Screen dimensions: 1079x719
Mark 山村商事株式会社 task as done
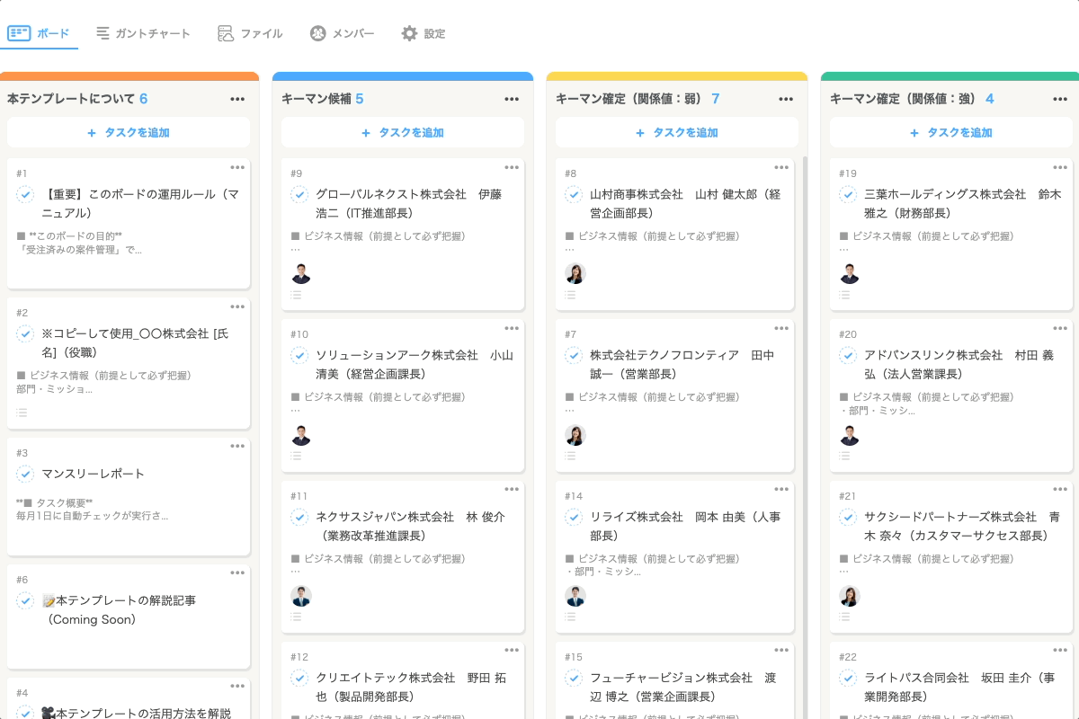point(574,194)
